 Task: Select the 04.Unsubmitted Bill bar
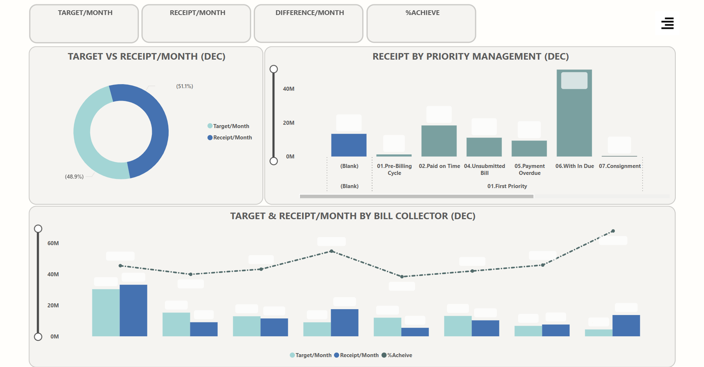click(x=484, y=147)
